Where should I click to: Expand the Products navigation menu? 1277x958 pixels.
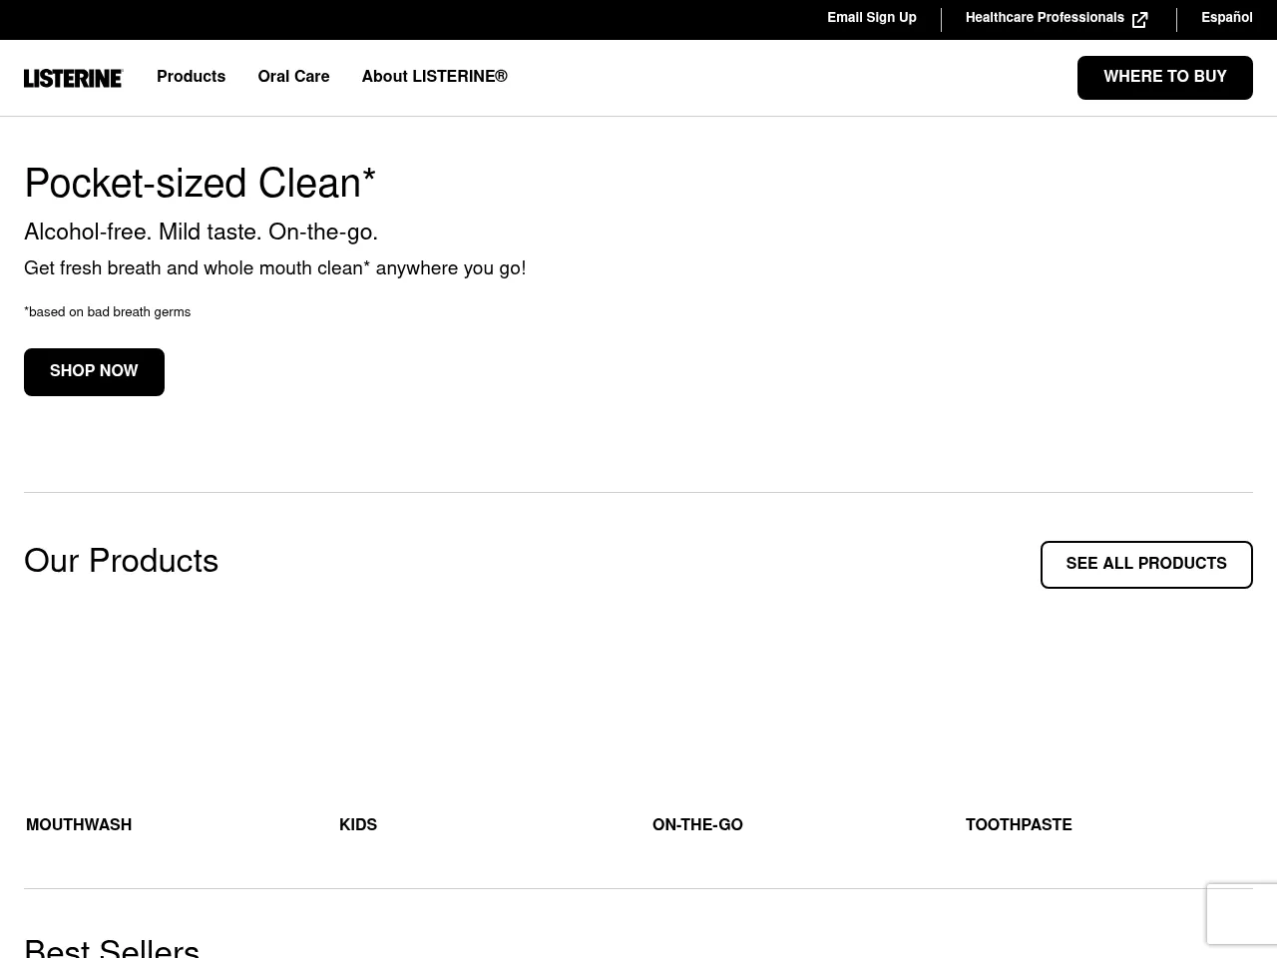[x=191, y=77]
